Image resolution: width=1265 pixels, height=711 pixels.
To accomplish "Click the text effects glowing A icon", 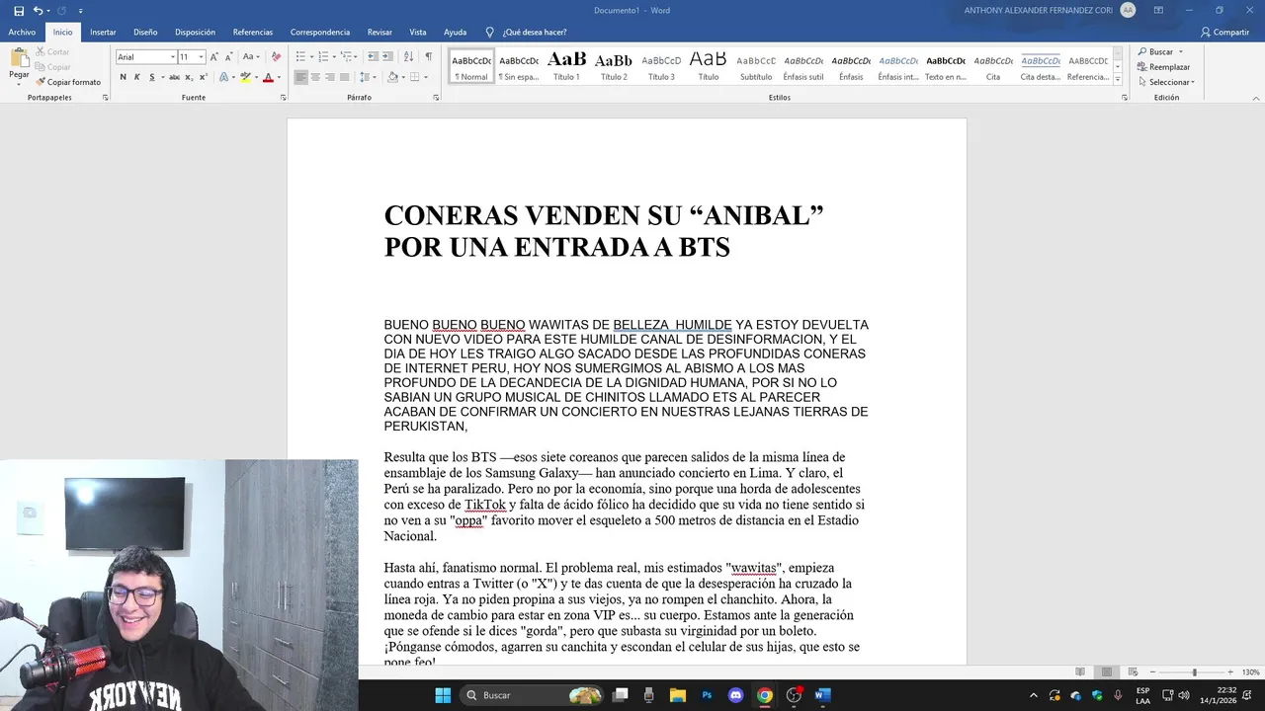I will coord(223,77).
